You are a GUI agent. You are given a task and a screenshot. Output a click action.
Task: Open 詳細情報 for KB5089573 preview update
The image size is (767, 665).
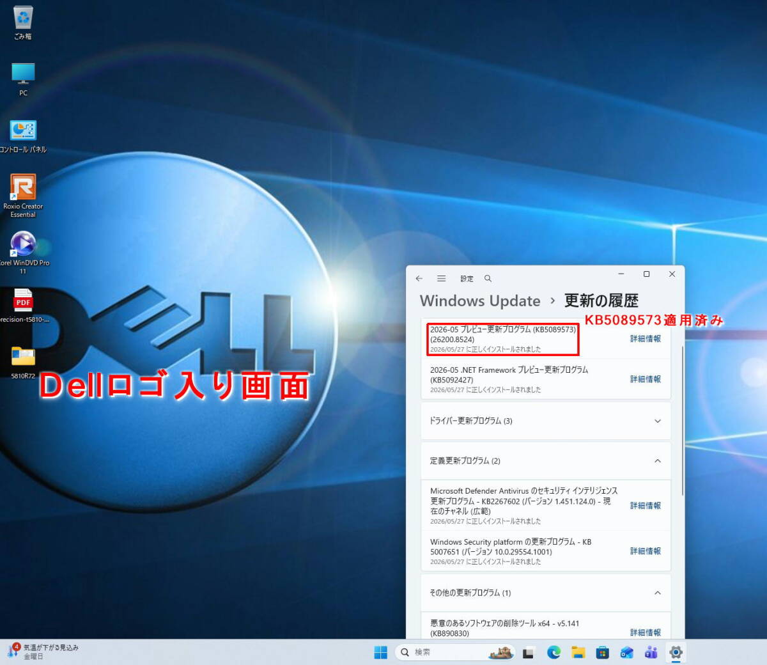click(x=646, y=339)
